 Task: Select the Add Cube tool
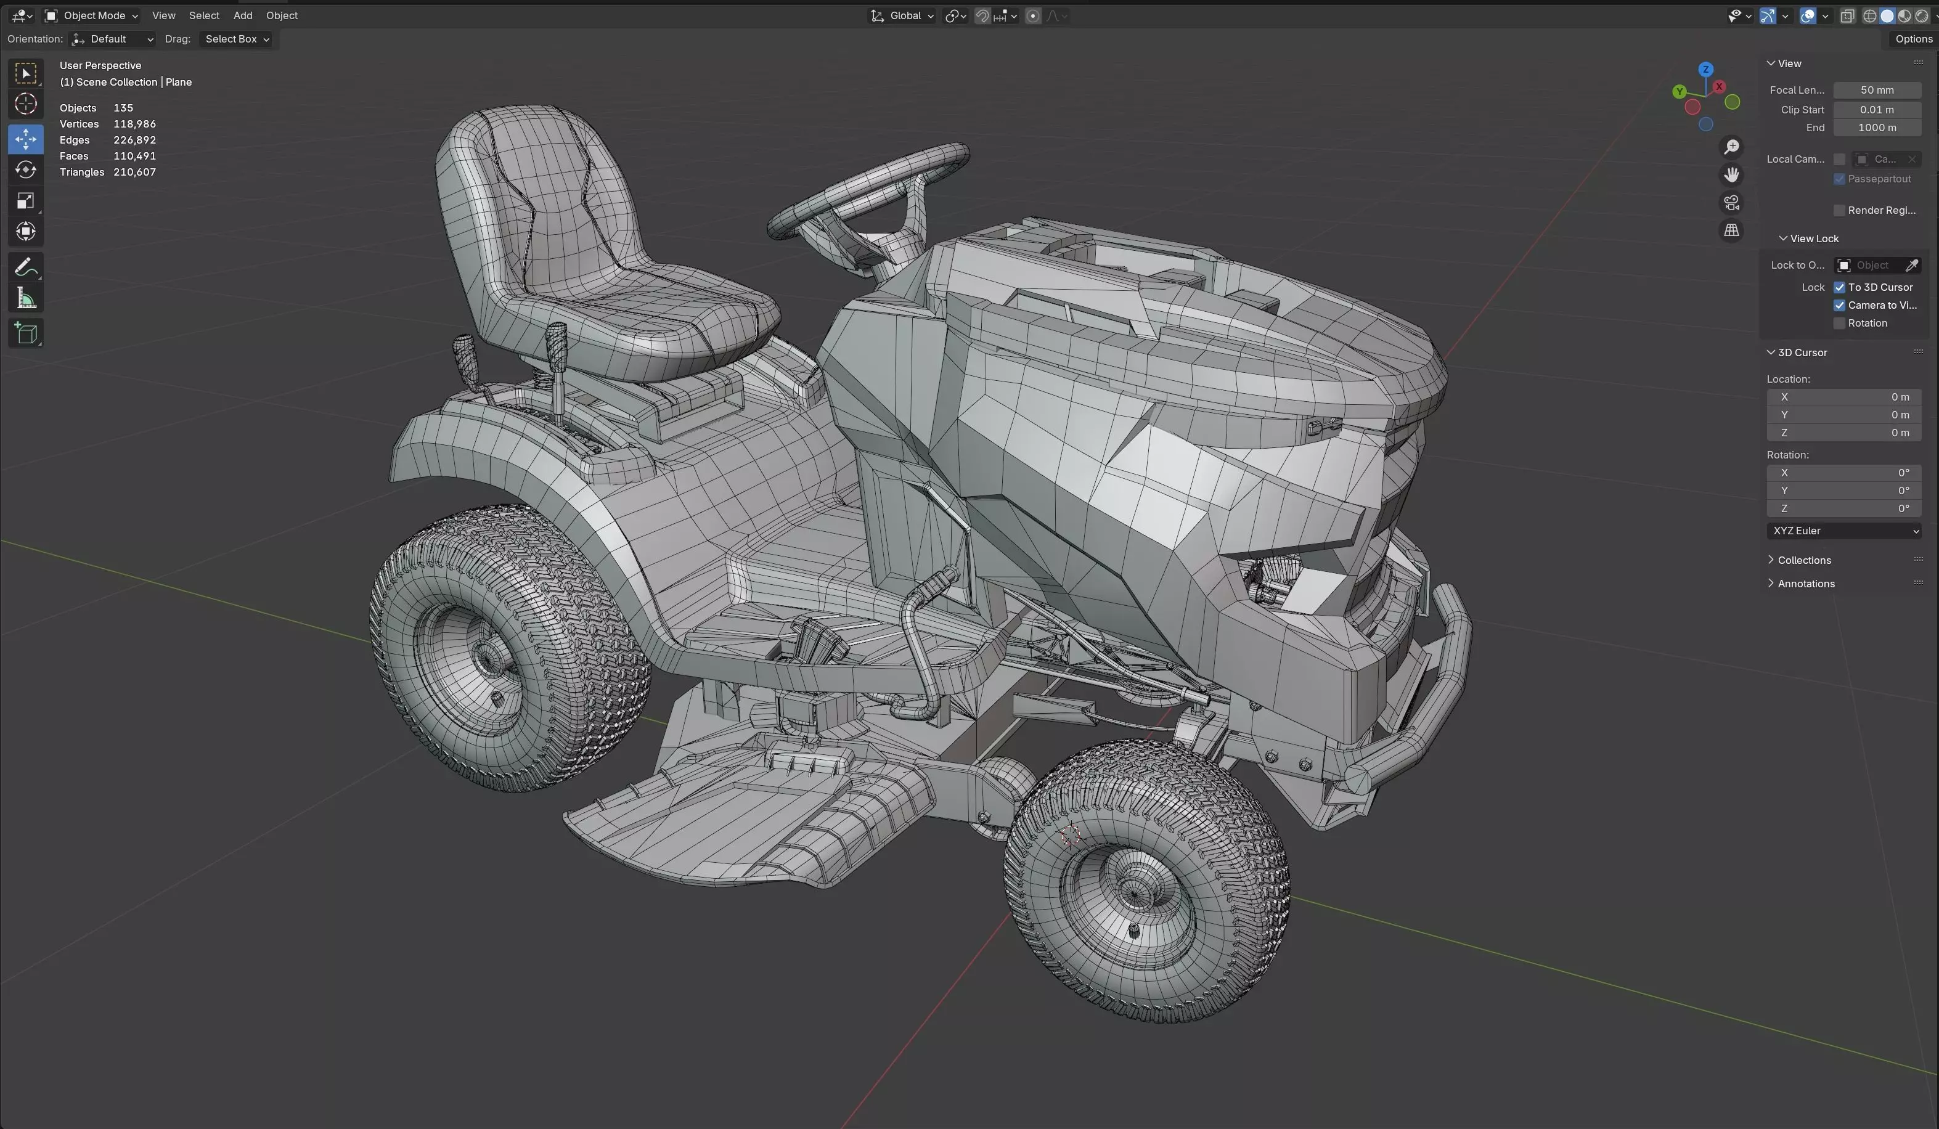point(25,333)
